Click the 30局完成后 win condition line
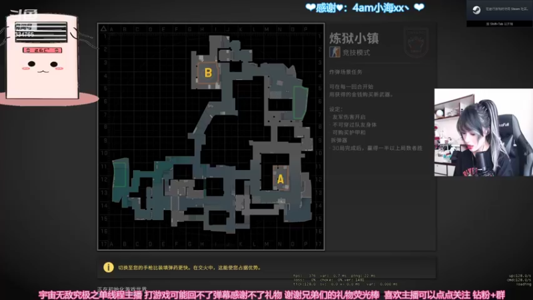 377,148
